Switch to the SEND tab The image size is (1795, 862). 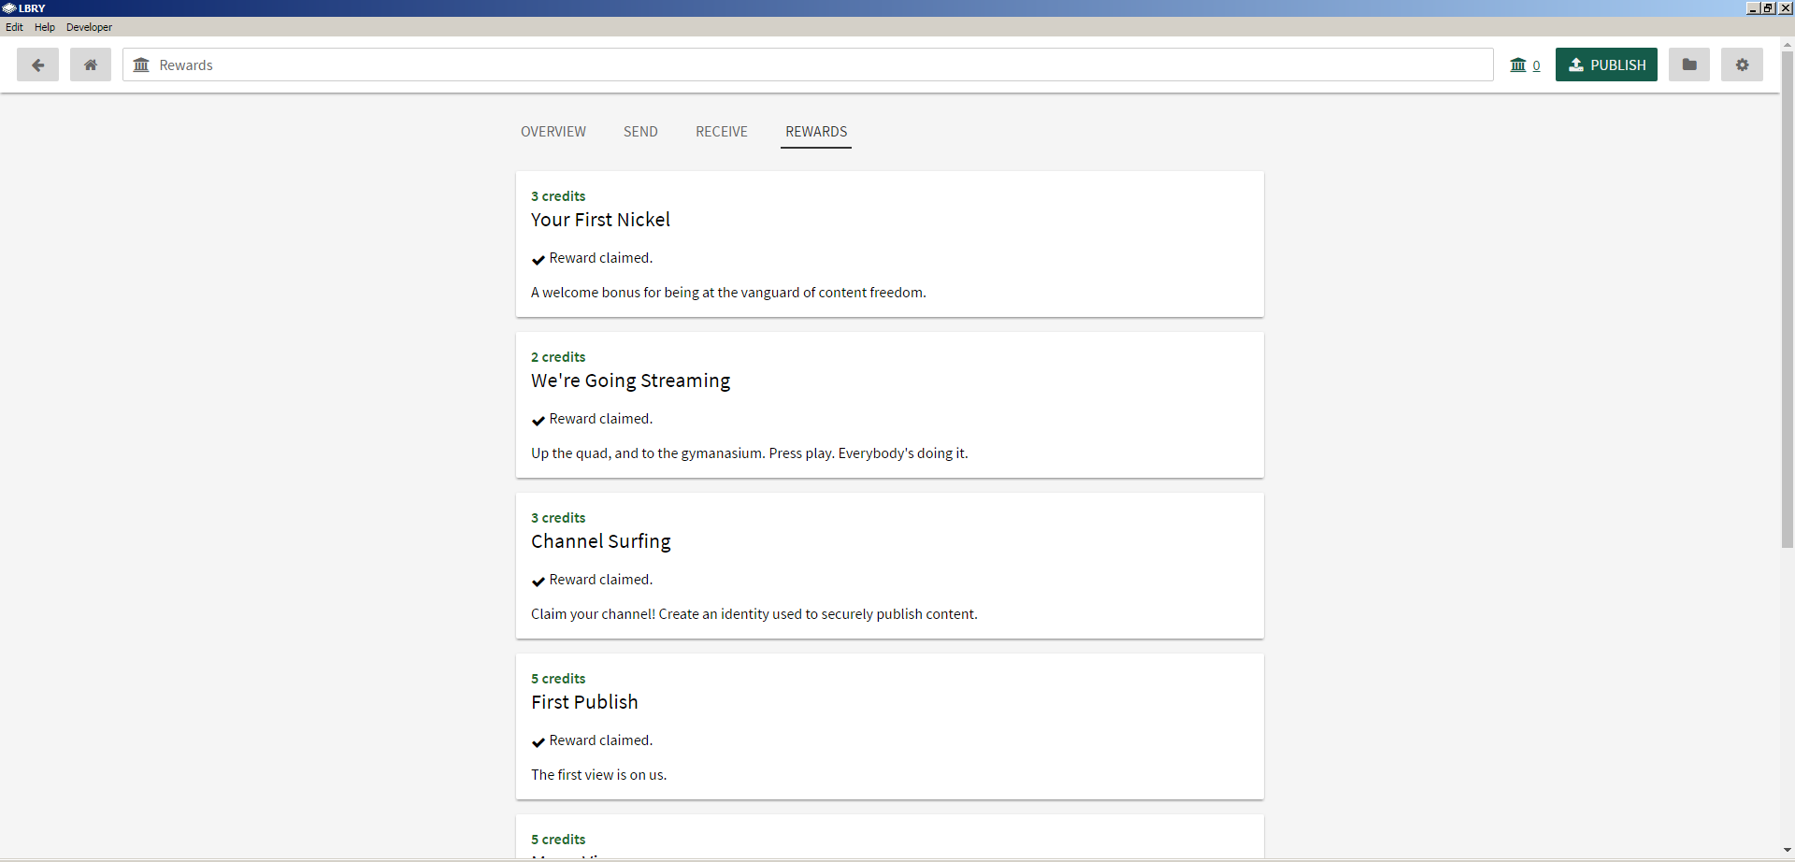(x=640, y=132)
